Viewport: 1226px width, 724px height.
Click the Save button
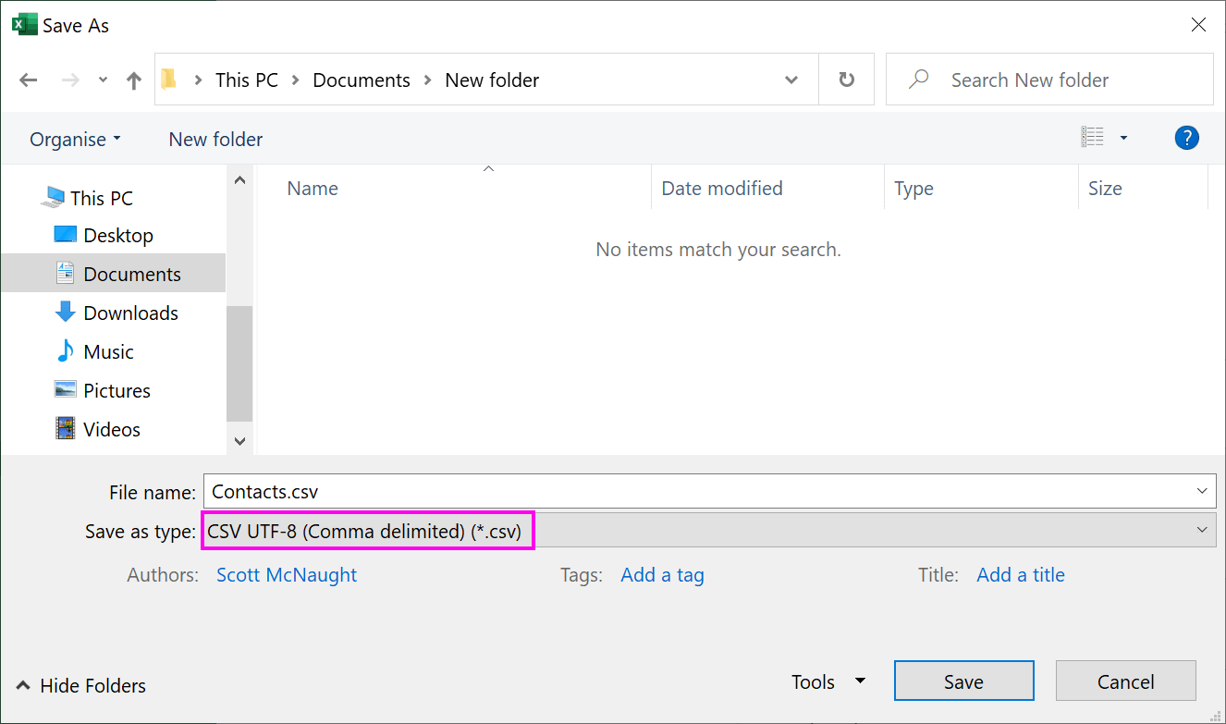[963, 682]
